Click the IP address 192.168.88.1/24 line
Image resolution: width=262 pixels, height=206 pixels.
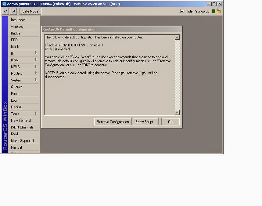[74, 45]
